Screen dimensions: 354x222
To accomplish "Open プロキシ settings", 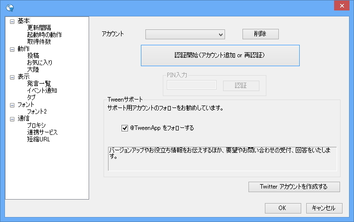I will coord(36,125).
